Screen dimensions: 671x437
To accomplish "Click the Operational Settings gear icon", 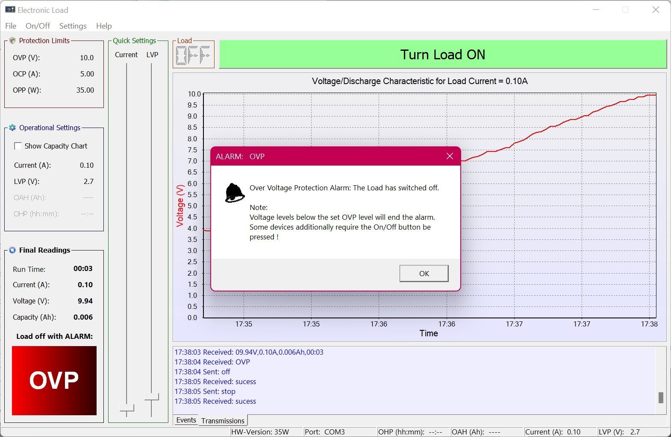I will tap(12, 128).
